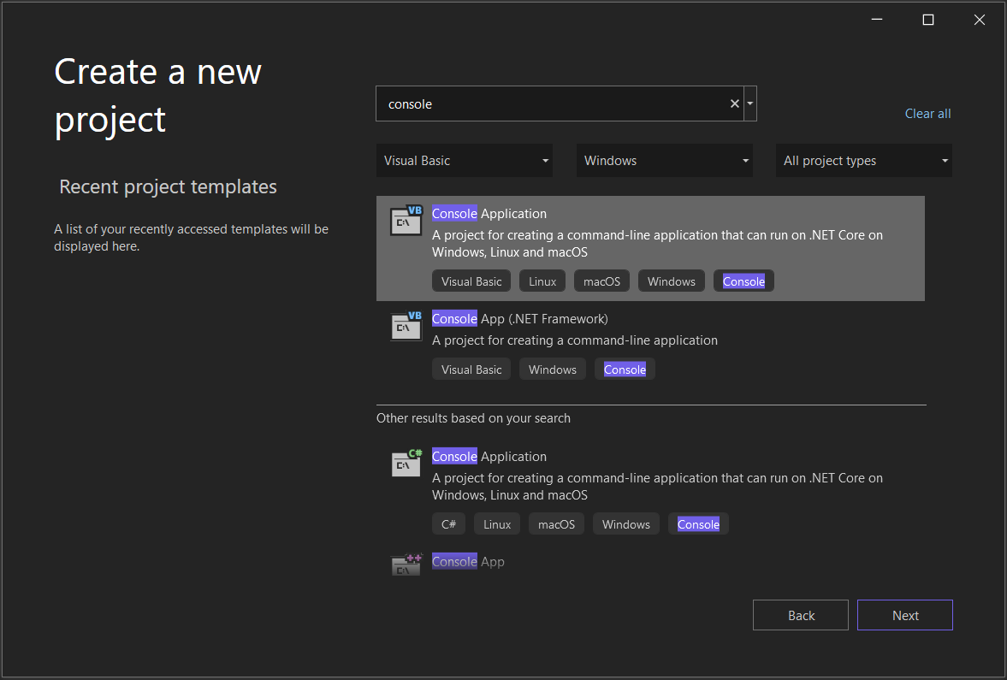1007x680 pixels.
Task: Open the All project types dropdown
Action: pos(863,160)
